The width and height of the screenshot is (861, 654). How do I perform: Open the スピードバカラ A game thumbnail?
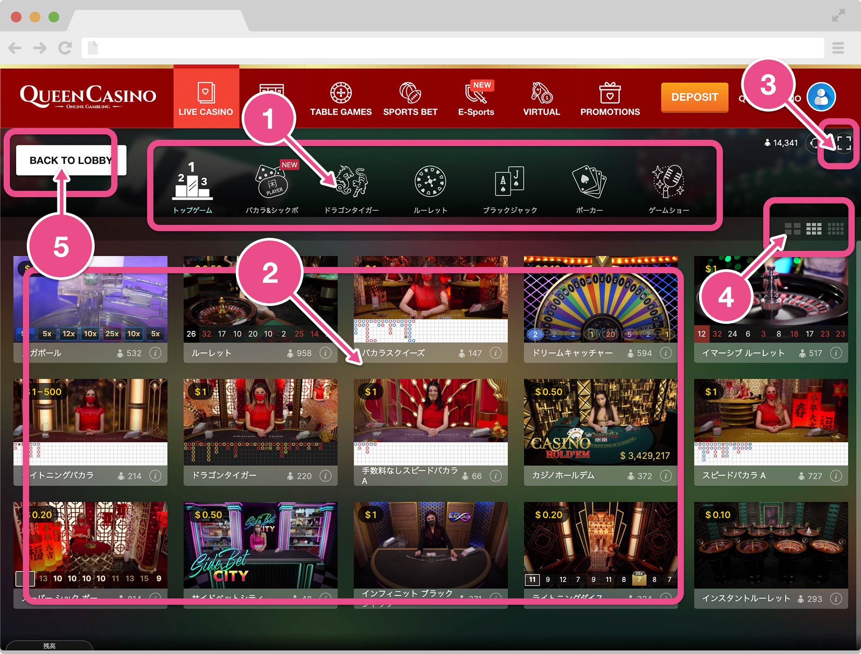771,422
